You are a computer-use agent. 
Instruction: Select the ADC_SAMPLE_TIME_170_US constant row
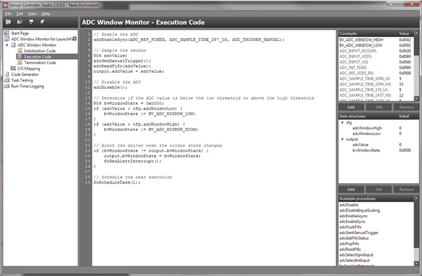[x=376, y=90]
